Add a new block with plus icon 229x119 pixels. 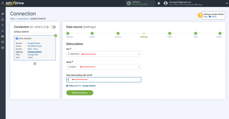click(35, 64)
